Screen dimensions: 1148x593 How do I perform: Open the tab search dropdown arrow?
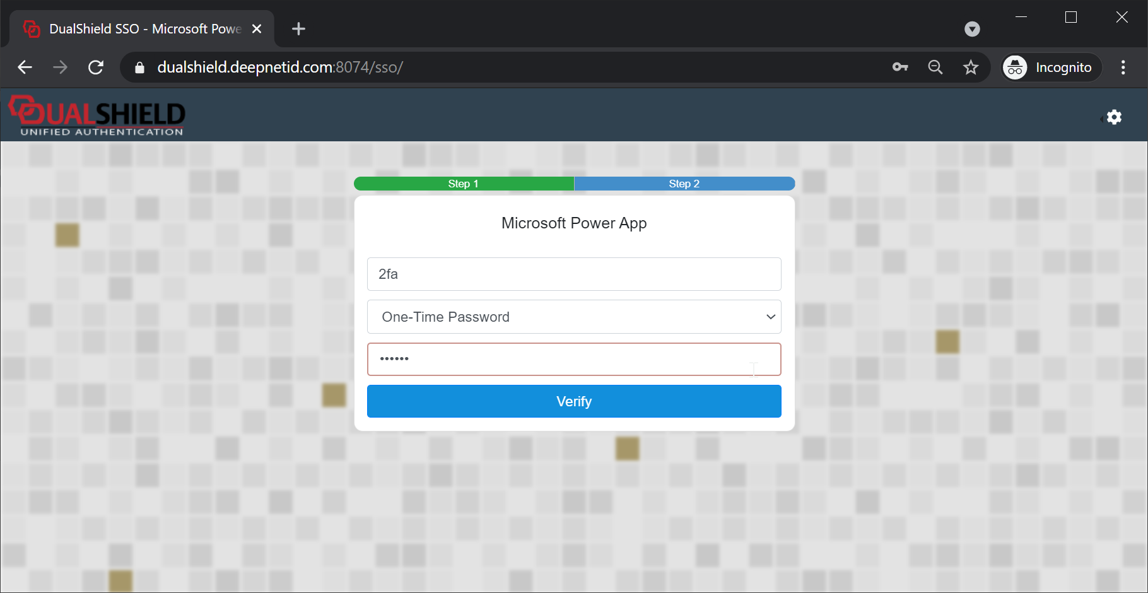972,29
